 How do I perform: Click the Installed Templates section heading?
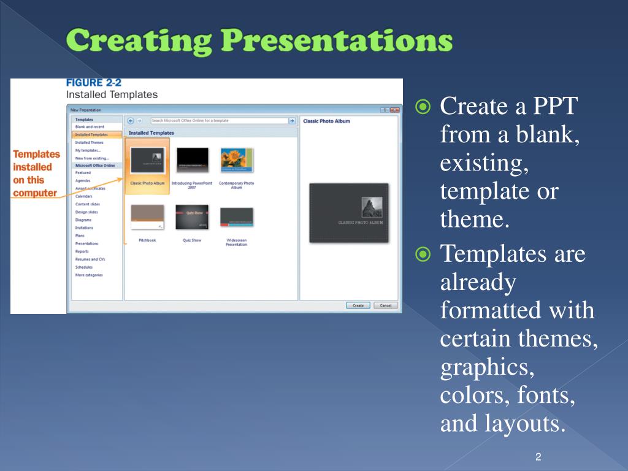(151, 133)
